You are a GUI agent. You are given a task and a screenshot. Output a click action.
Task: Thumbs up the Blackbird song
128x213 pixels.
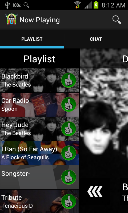(69, 80)
